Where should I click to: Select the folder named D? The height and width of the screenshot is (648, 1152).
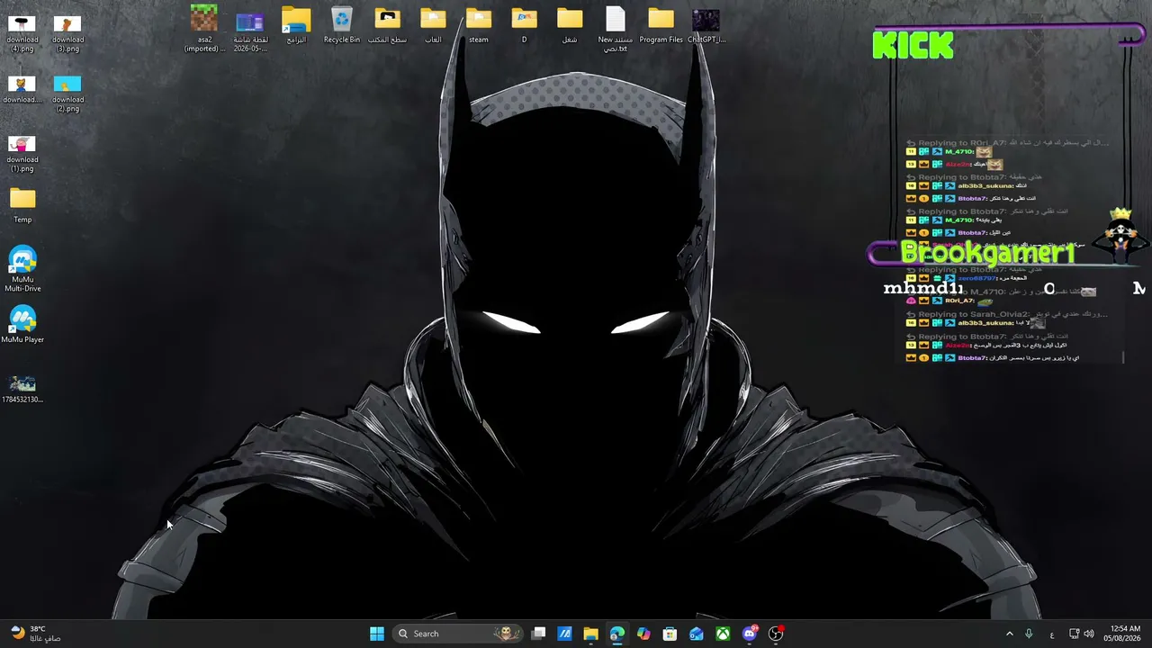pyautogui.click(x=524, y=25)
